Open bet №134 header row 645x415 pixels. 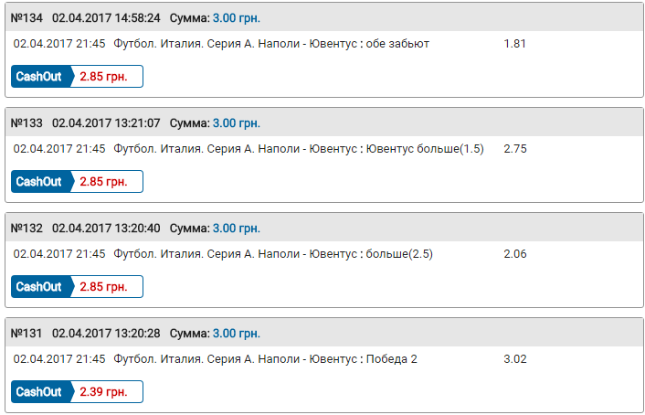(324, 17)
